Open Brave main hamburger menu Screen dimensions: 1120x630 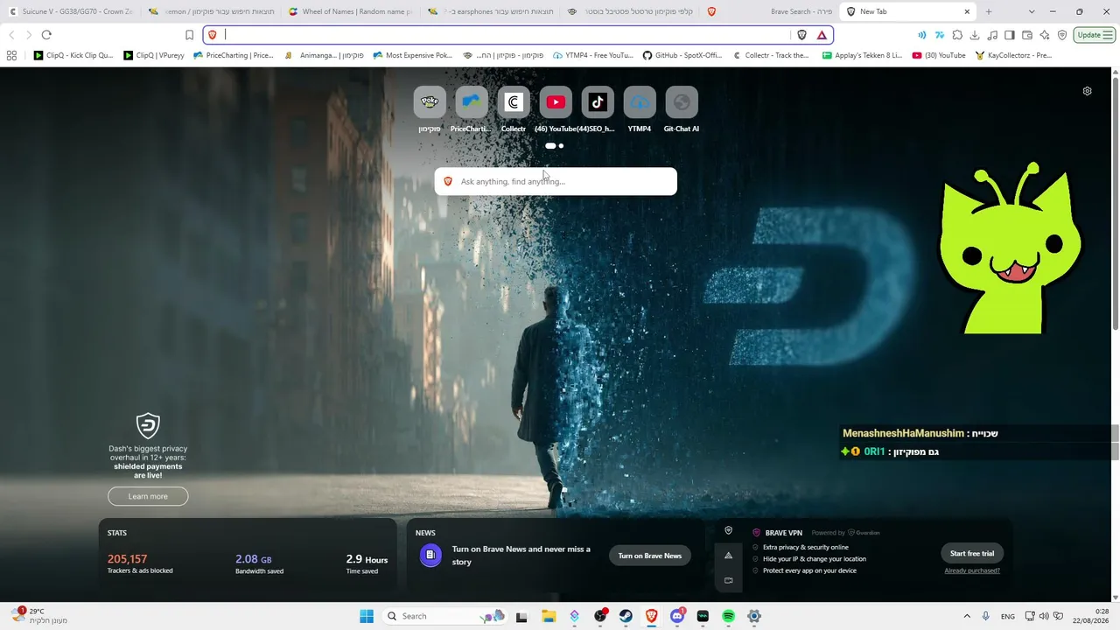1108,35
